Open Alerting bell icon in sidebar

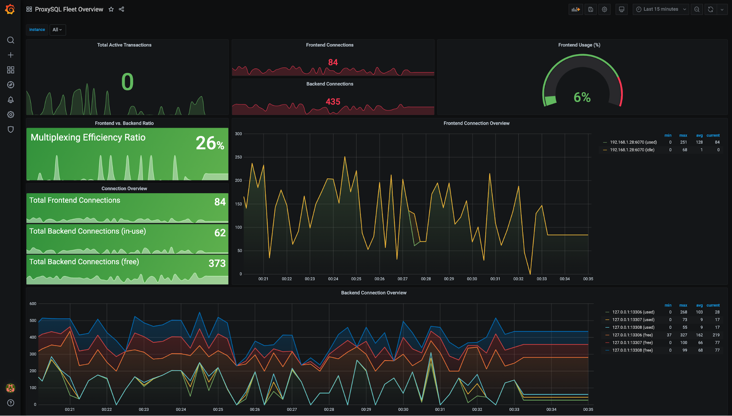click(11, 100)
